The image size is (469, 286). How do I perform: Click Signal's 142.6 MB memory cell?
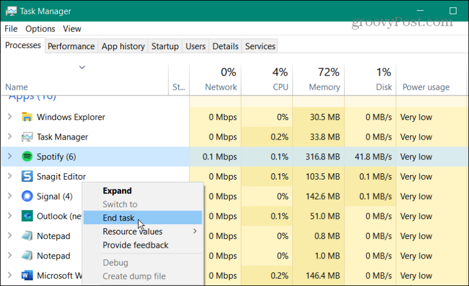[319, 196]
